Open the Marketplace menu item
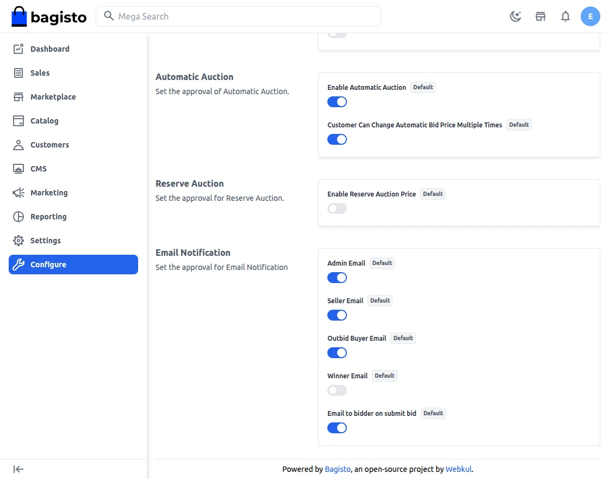Screen dimensions: 609x479 point(73,97)
